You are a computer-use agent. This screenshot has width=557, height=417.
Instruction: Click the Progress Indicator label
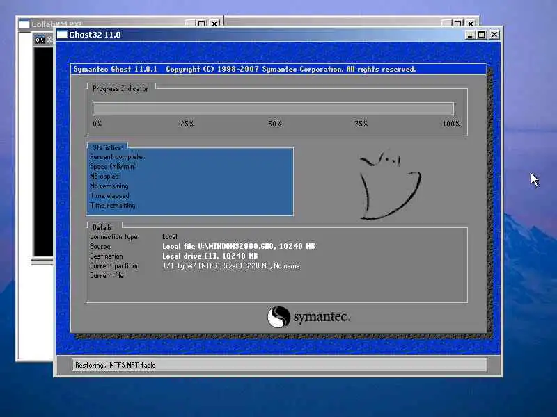pyautogui.click(x=120, y=89)
